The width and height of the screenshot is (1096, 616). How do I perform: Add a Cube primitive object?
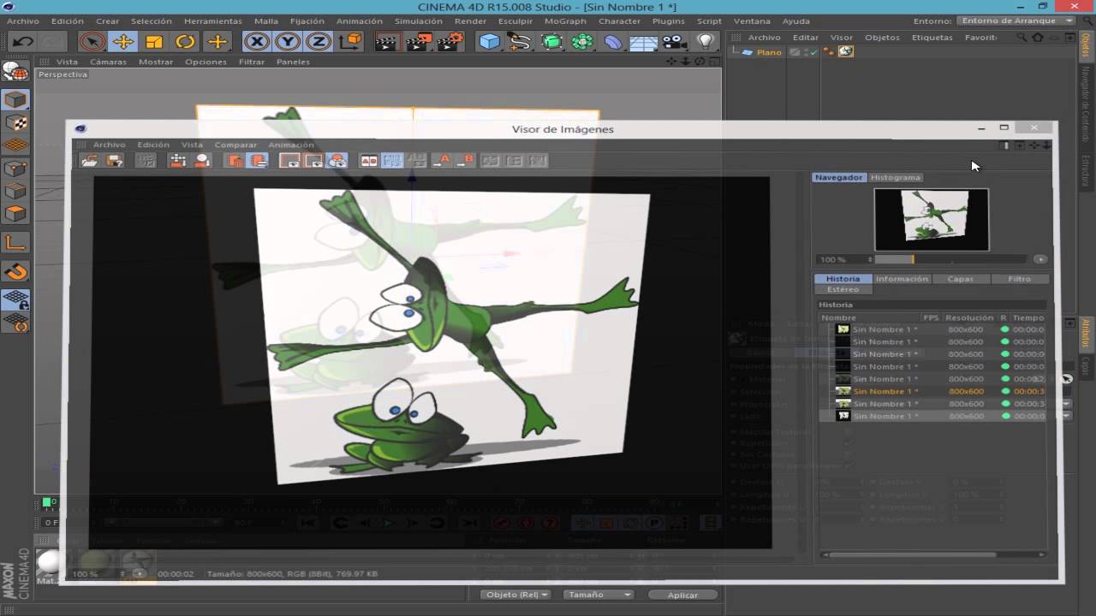click(x=489, y=41)
